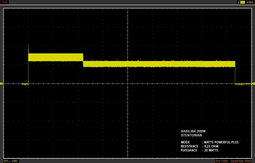Click the Sample Rate 100kHz readout
This screenshot has height=163, width=255.
point(241,161)
